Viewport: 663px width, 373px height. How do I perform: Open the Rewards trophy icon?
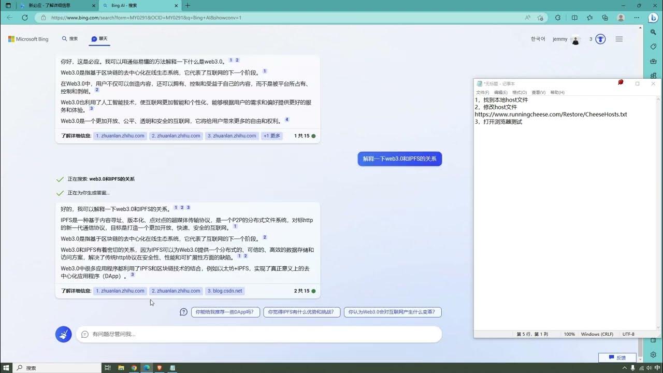pos(600,39)
